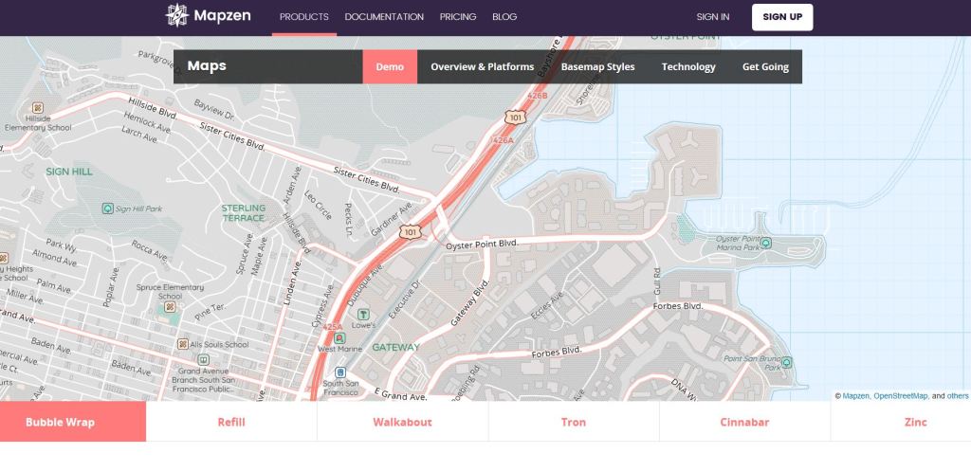Screen dimensions: 971x472
Task: Switch to the Demo tab
Action: click(390, 66)
